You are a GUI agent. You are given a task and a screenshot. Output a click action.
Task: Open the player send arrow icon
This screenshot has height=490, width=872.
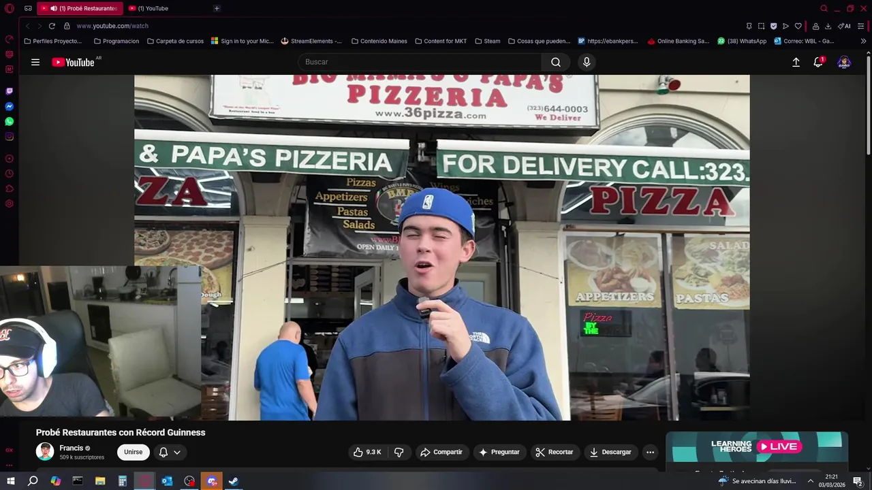785,26
